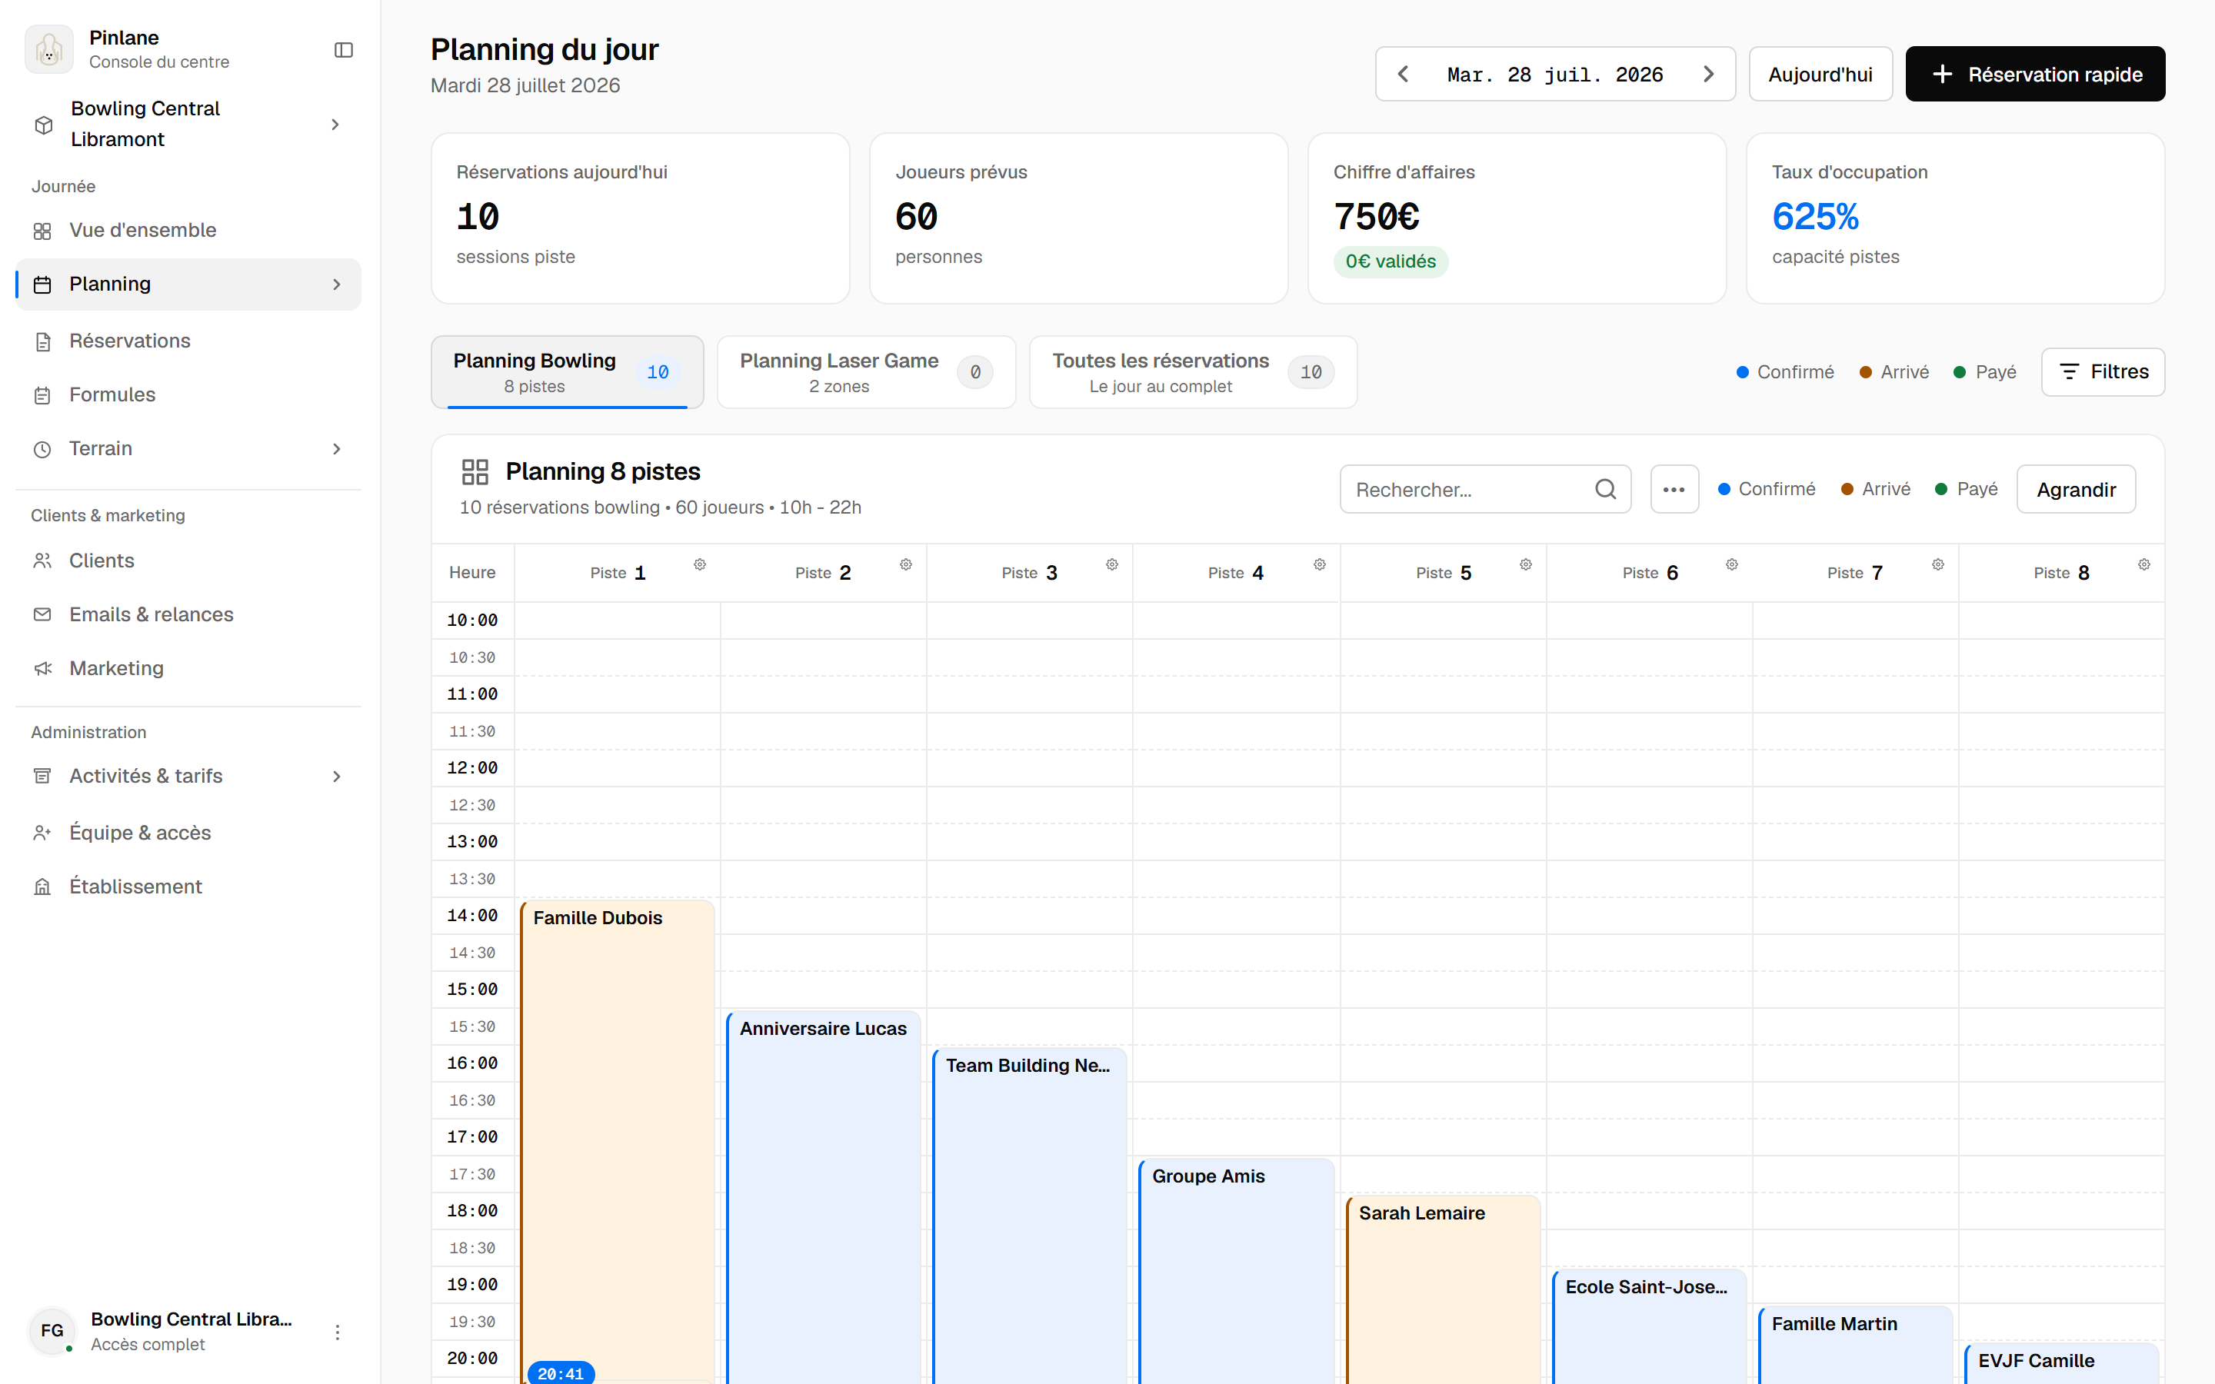Click the 625% occupancy value
Viewport: 2215px width, 1384px height.
1815,217
